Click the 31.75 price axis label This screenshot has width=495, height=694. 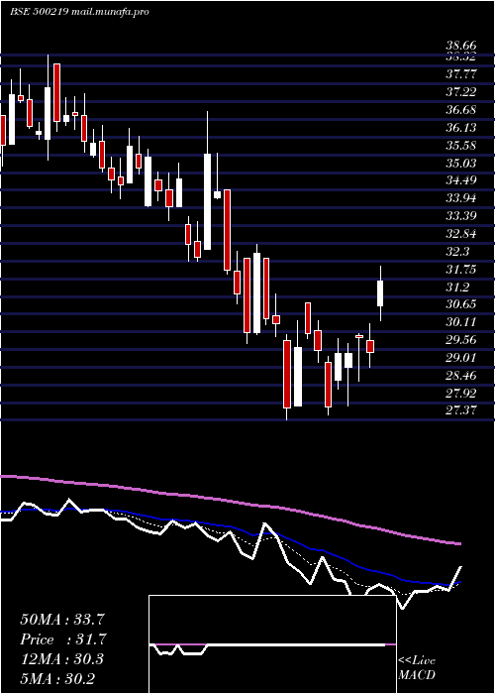[461, 270]
